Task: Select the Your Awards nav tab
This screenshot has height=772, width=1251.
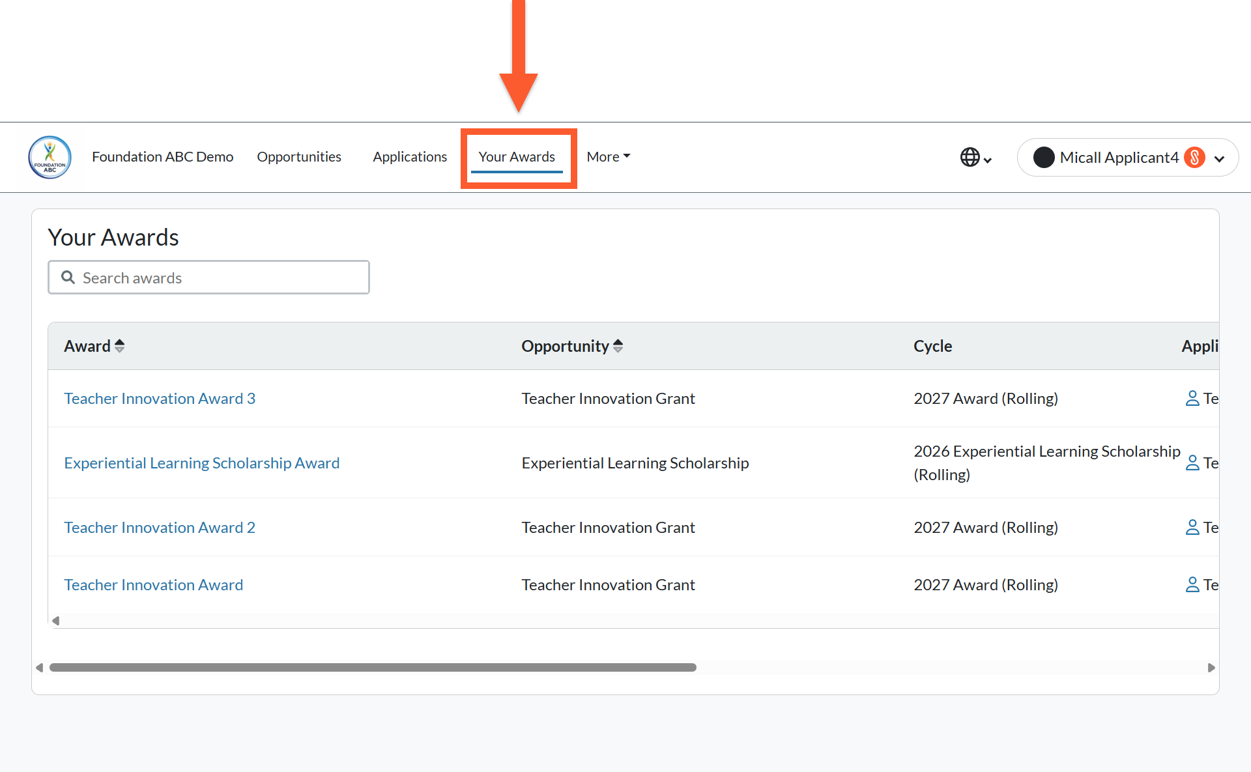Action: coord(517,157)
